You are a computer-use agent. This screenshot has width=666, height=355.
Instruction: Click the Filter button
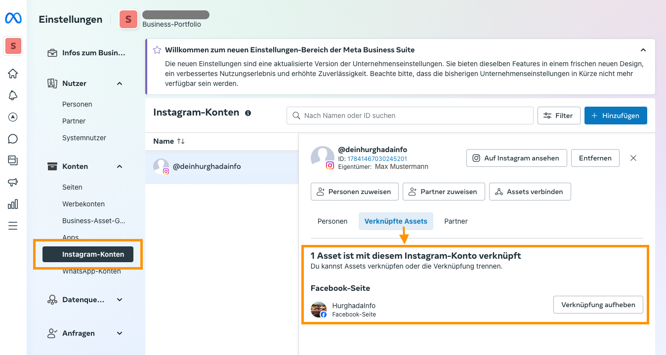point(559,116)
